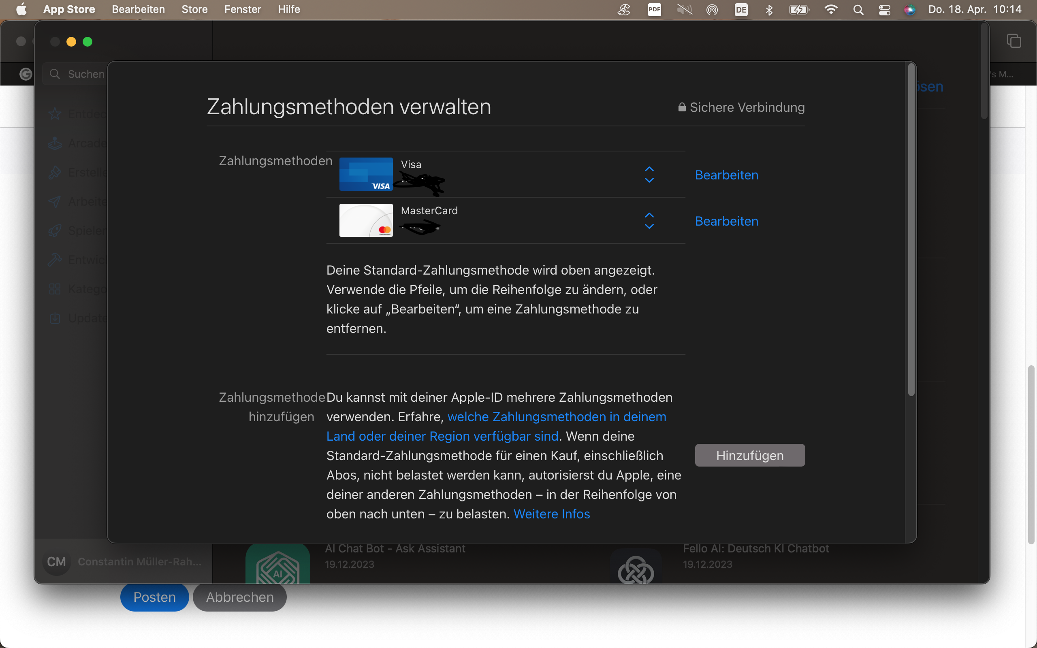Open the Weitere Infos link

coord(551,514)
